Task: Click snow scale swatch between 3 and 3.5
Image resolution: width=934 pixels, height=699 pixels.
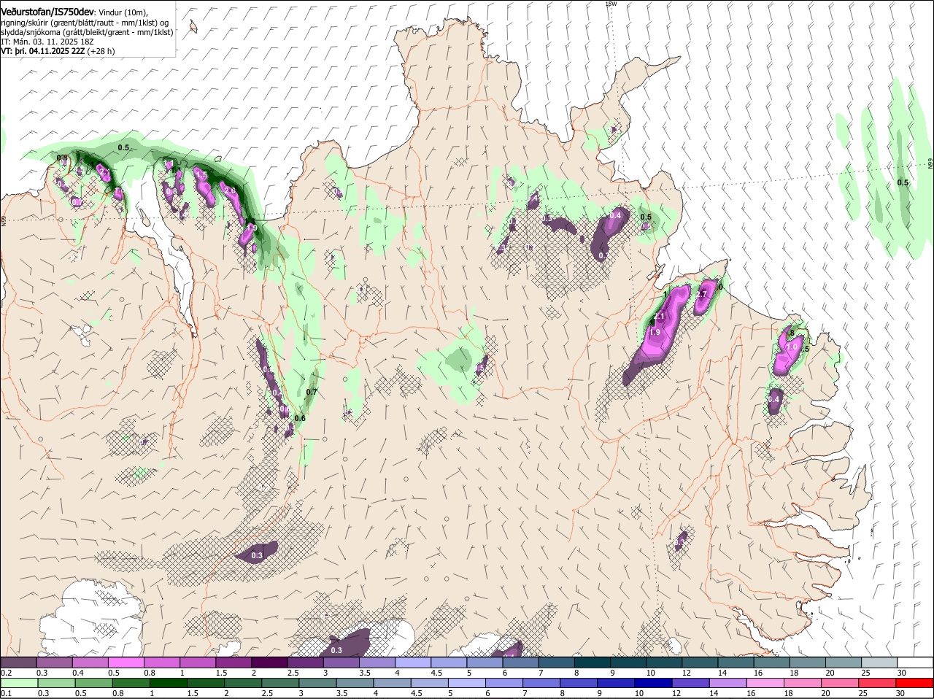Action: point(341,662)
